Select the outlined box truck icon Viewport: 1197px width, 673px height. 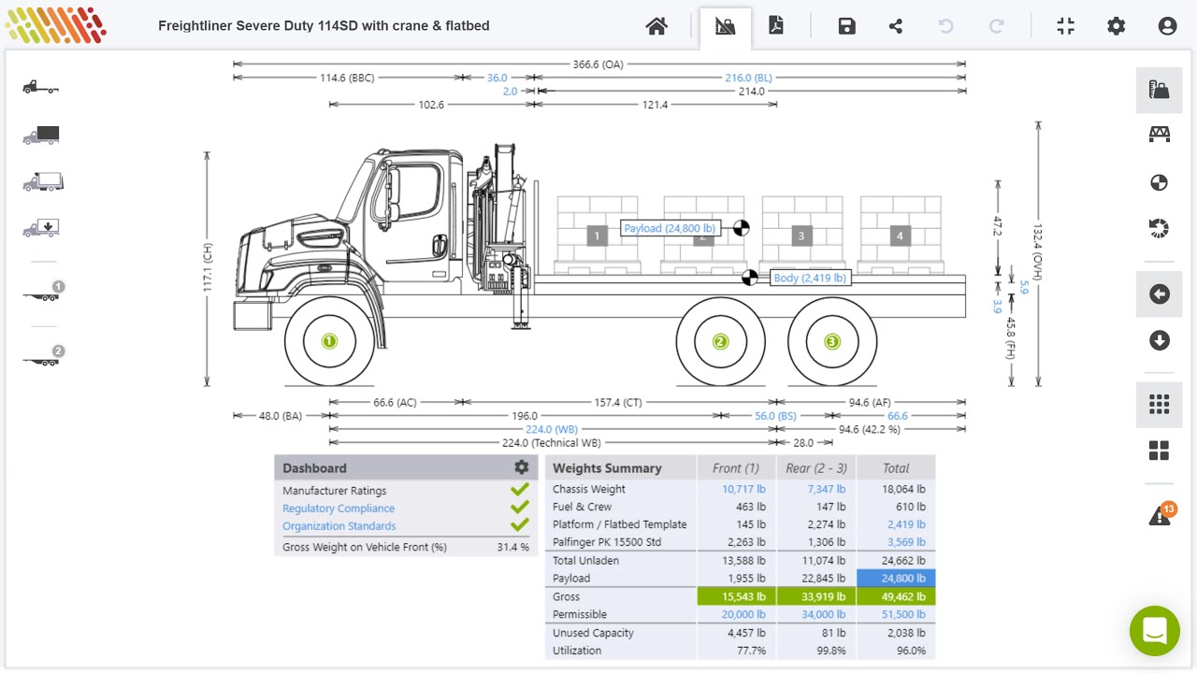click(x=43, y=181)
